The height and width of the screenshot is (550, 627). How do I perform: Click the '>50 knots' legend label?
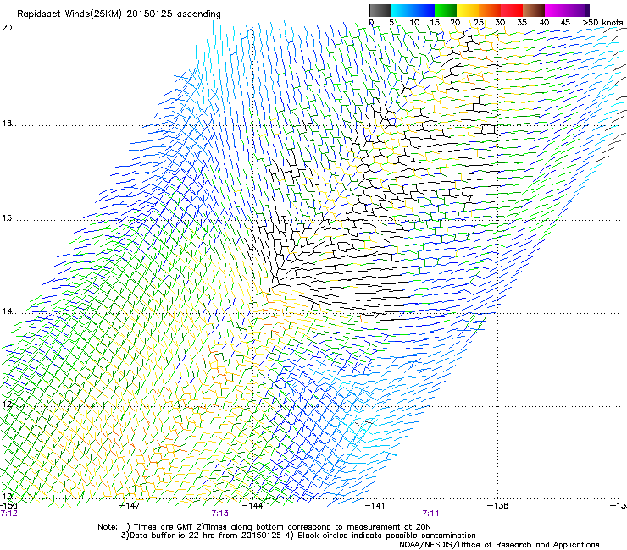[602, 22]
